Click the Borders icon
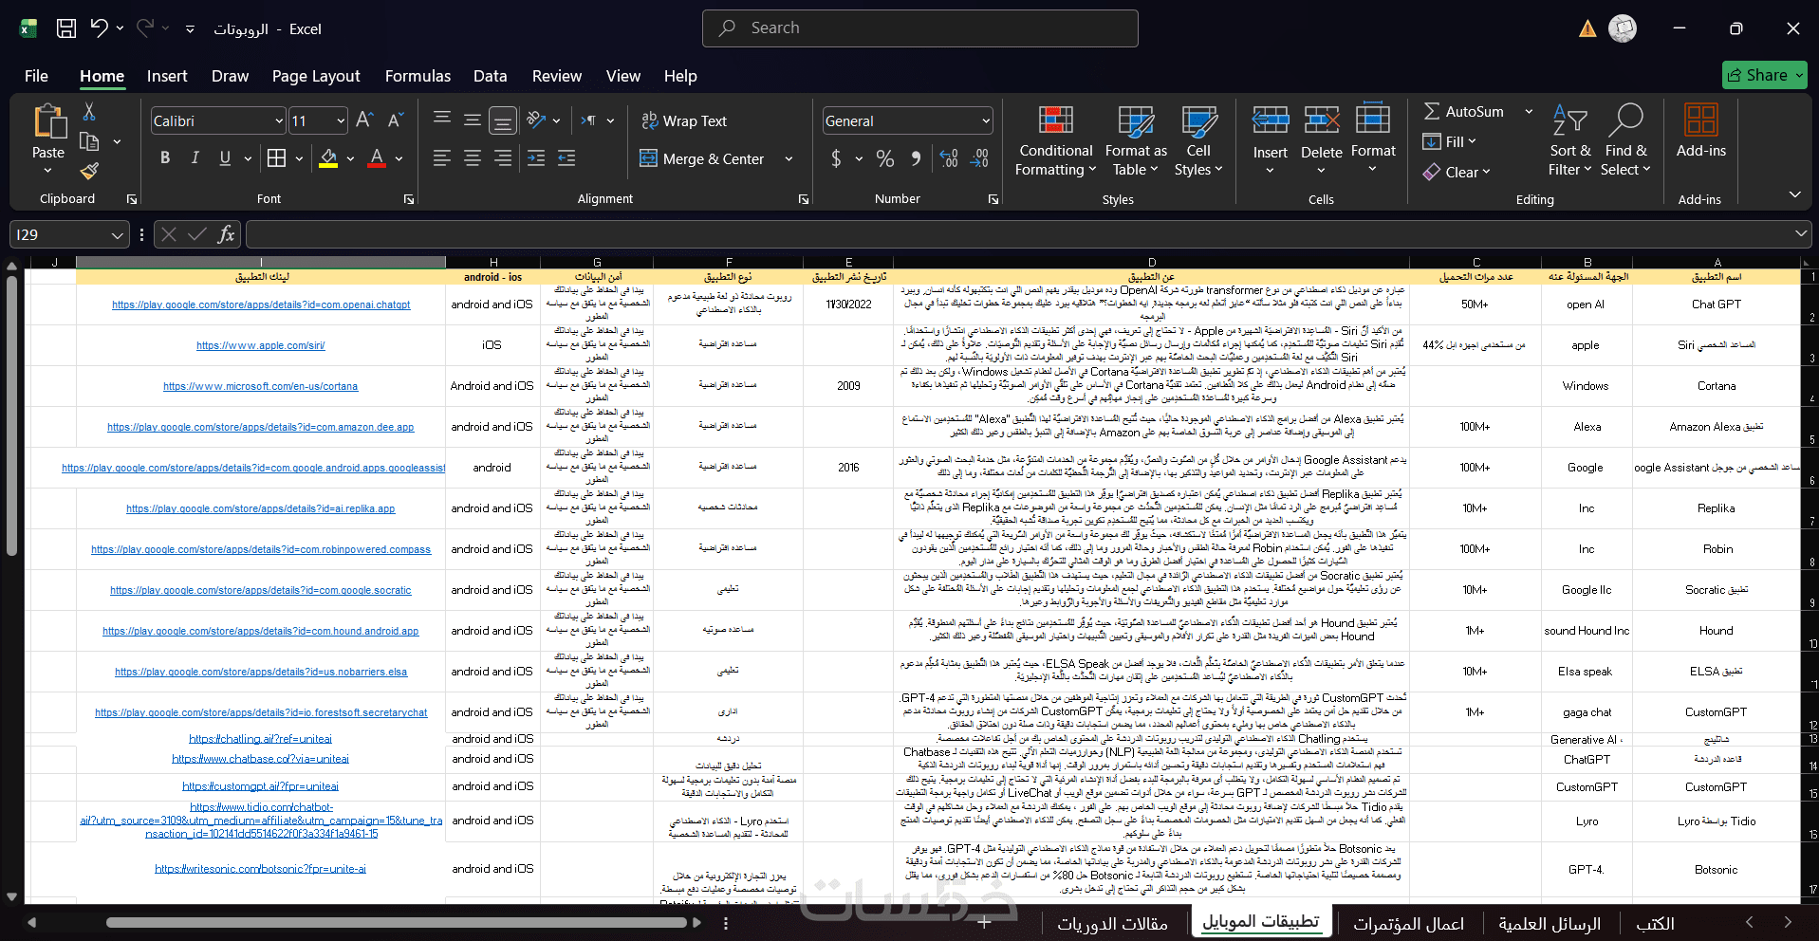 coord(276,158)
